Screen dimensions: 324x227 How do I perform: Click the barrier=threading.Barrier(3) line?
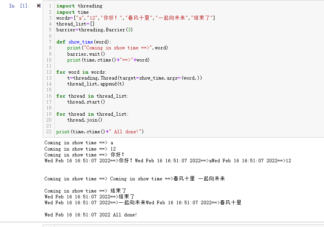tap(94, 29)
